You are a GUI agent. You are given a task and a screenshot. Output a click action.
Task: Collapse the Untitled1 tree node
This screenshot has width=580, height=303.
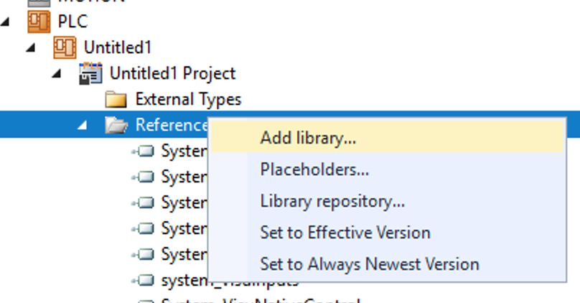pos(31,47)
